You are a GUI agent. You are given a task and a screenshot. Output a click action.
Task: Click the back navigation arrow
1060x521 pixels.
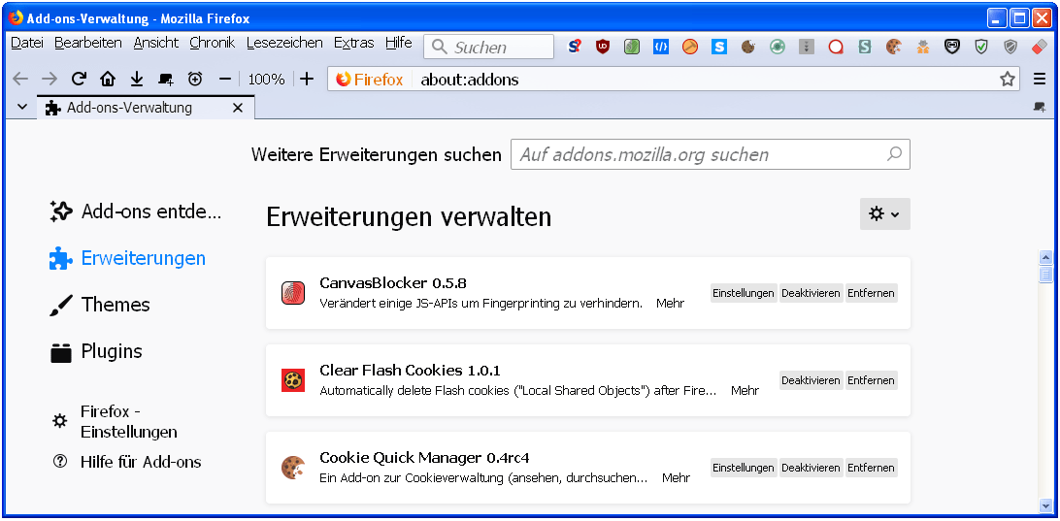(20, 79)
